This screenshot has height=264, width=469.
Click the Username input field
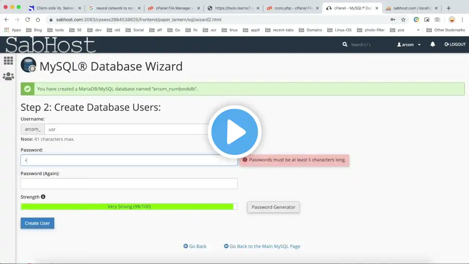141,129
